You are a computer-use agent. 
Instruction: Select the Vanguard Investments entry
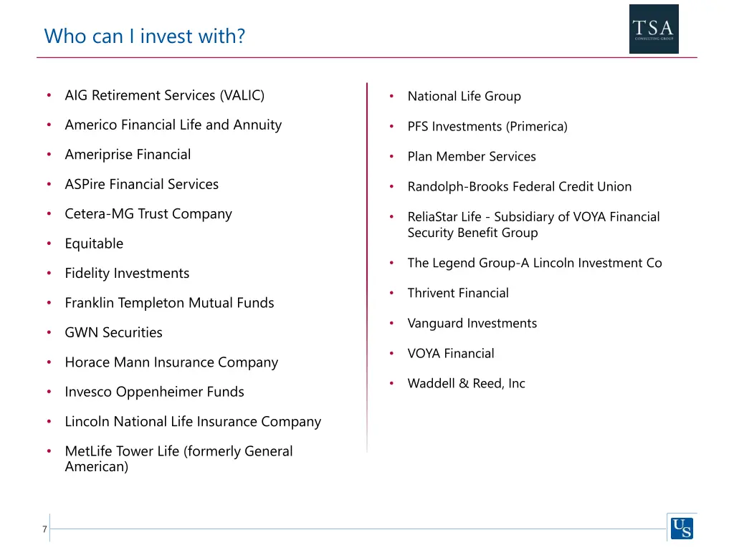click(x=472, y=324)
